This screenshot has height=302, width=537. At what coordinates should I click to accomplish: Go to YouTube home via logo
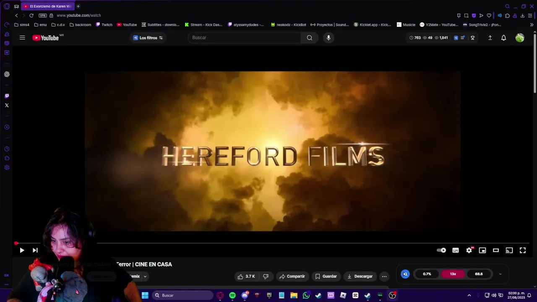tap(46, 38)
